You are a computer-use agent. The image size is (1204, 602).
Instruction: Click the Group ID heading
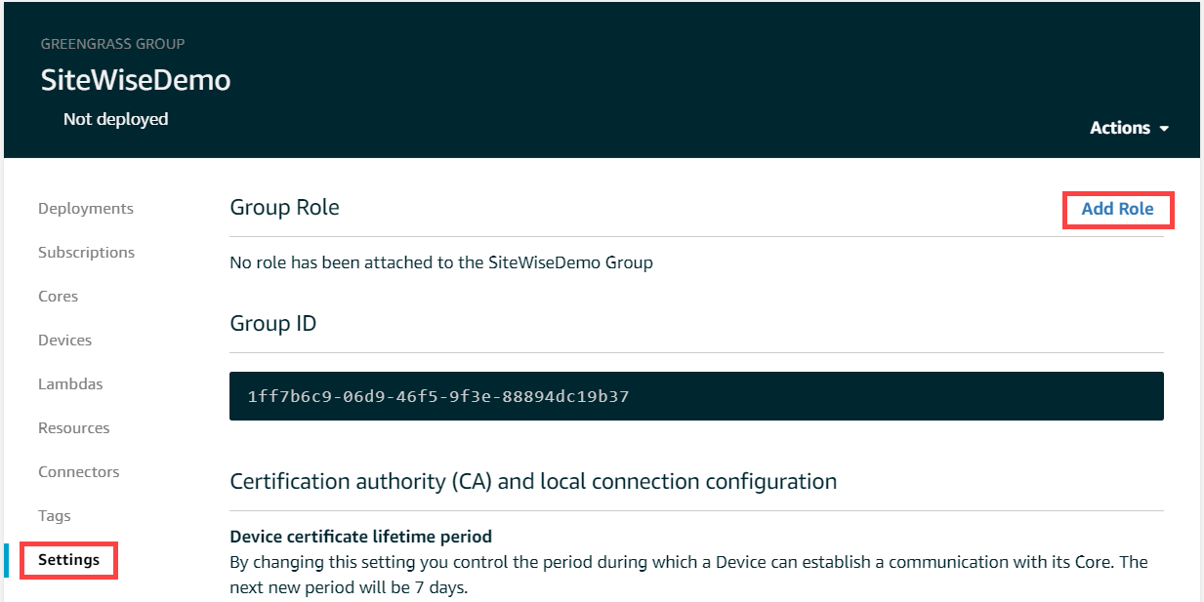pos(273,323)
